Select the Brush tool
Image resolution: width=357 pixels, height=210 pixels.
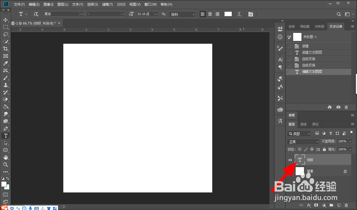pyautogui.click(x=5, y=78)
